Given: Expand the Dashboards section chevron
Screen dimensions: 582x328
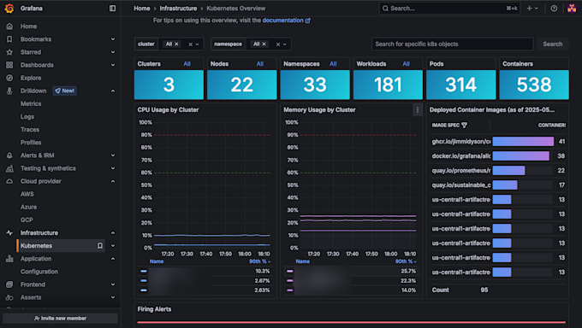Looking at the screenshot, I should [113, 65].
